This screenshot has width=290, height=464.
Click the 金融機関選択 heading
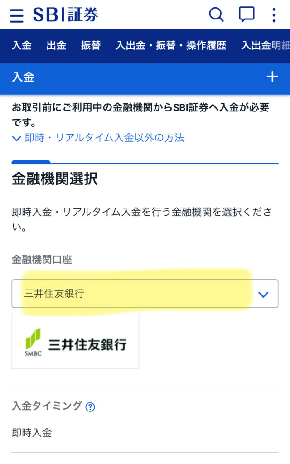coord(54,179)
